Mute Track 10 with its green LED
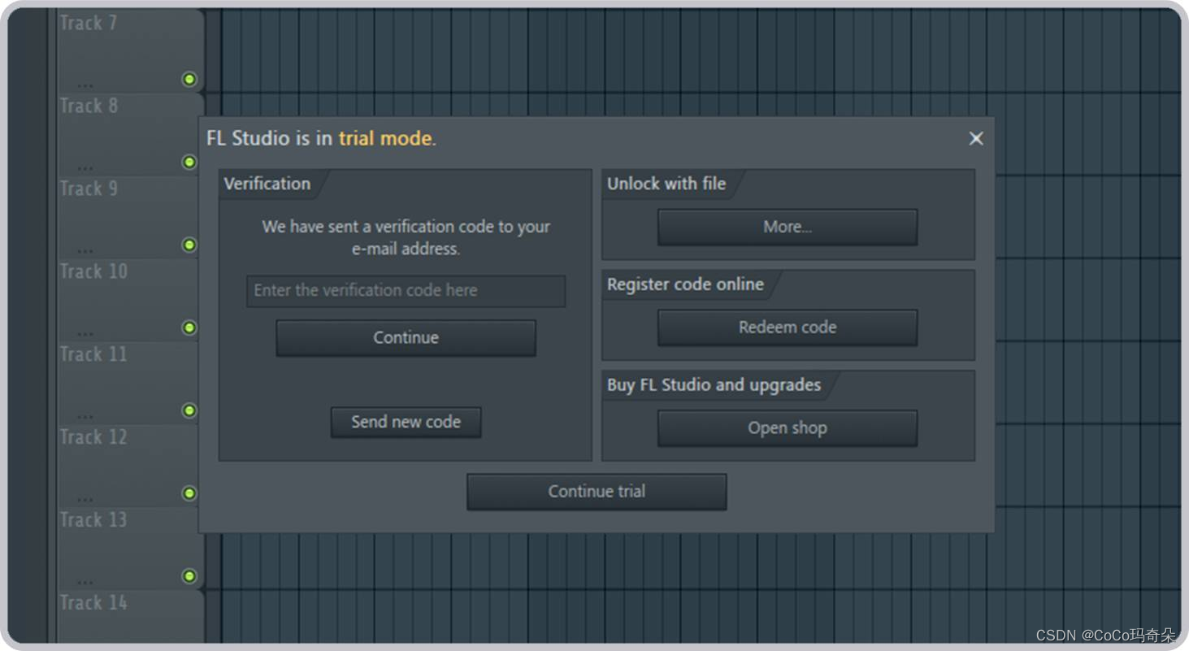Viewport: 1189px width, 651px height. [189, 328]
